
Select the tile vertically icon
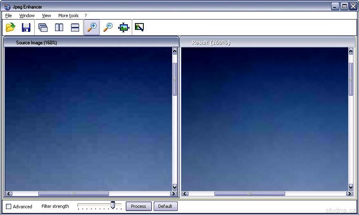[59, 27]
